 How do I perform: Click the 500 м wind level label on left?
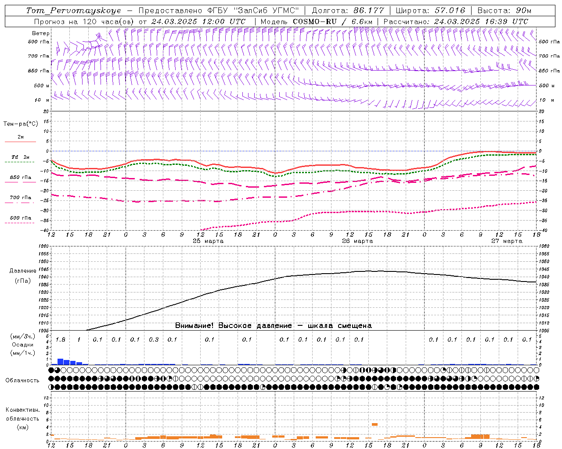click(x=42, y=86)
